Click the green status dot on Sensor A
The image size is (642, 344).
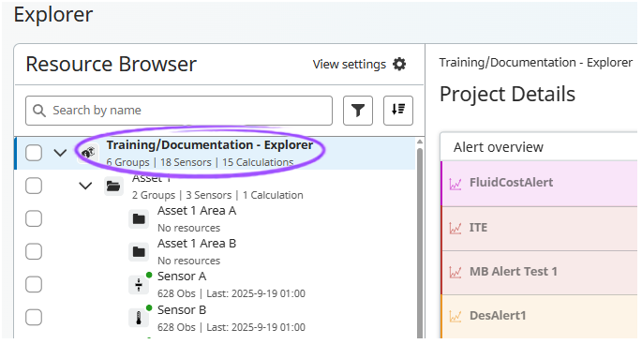click(x=149, y=275)
